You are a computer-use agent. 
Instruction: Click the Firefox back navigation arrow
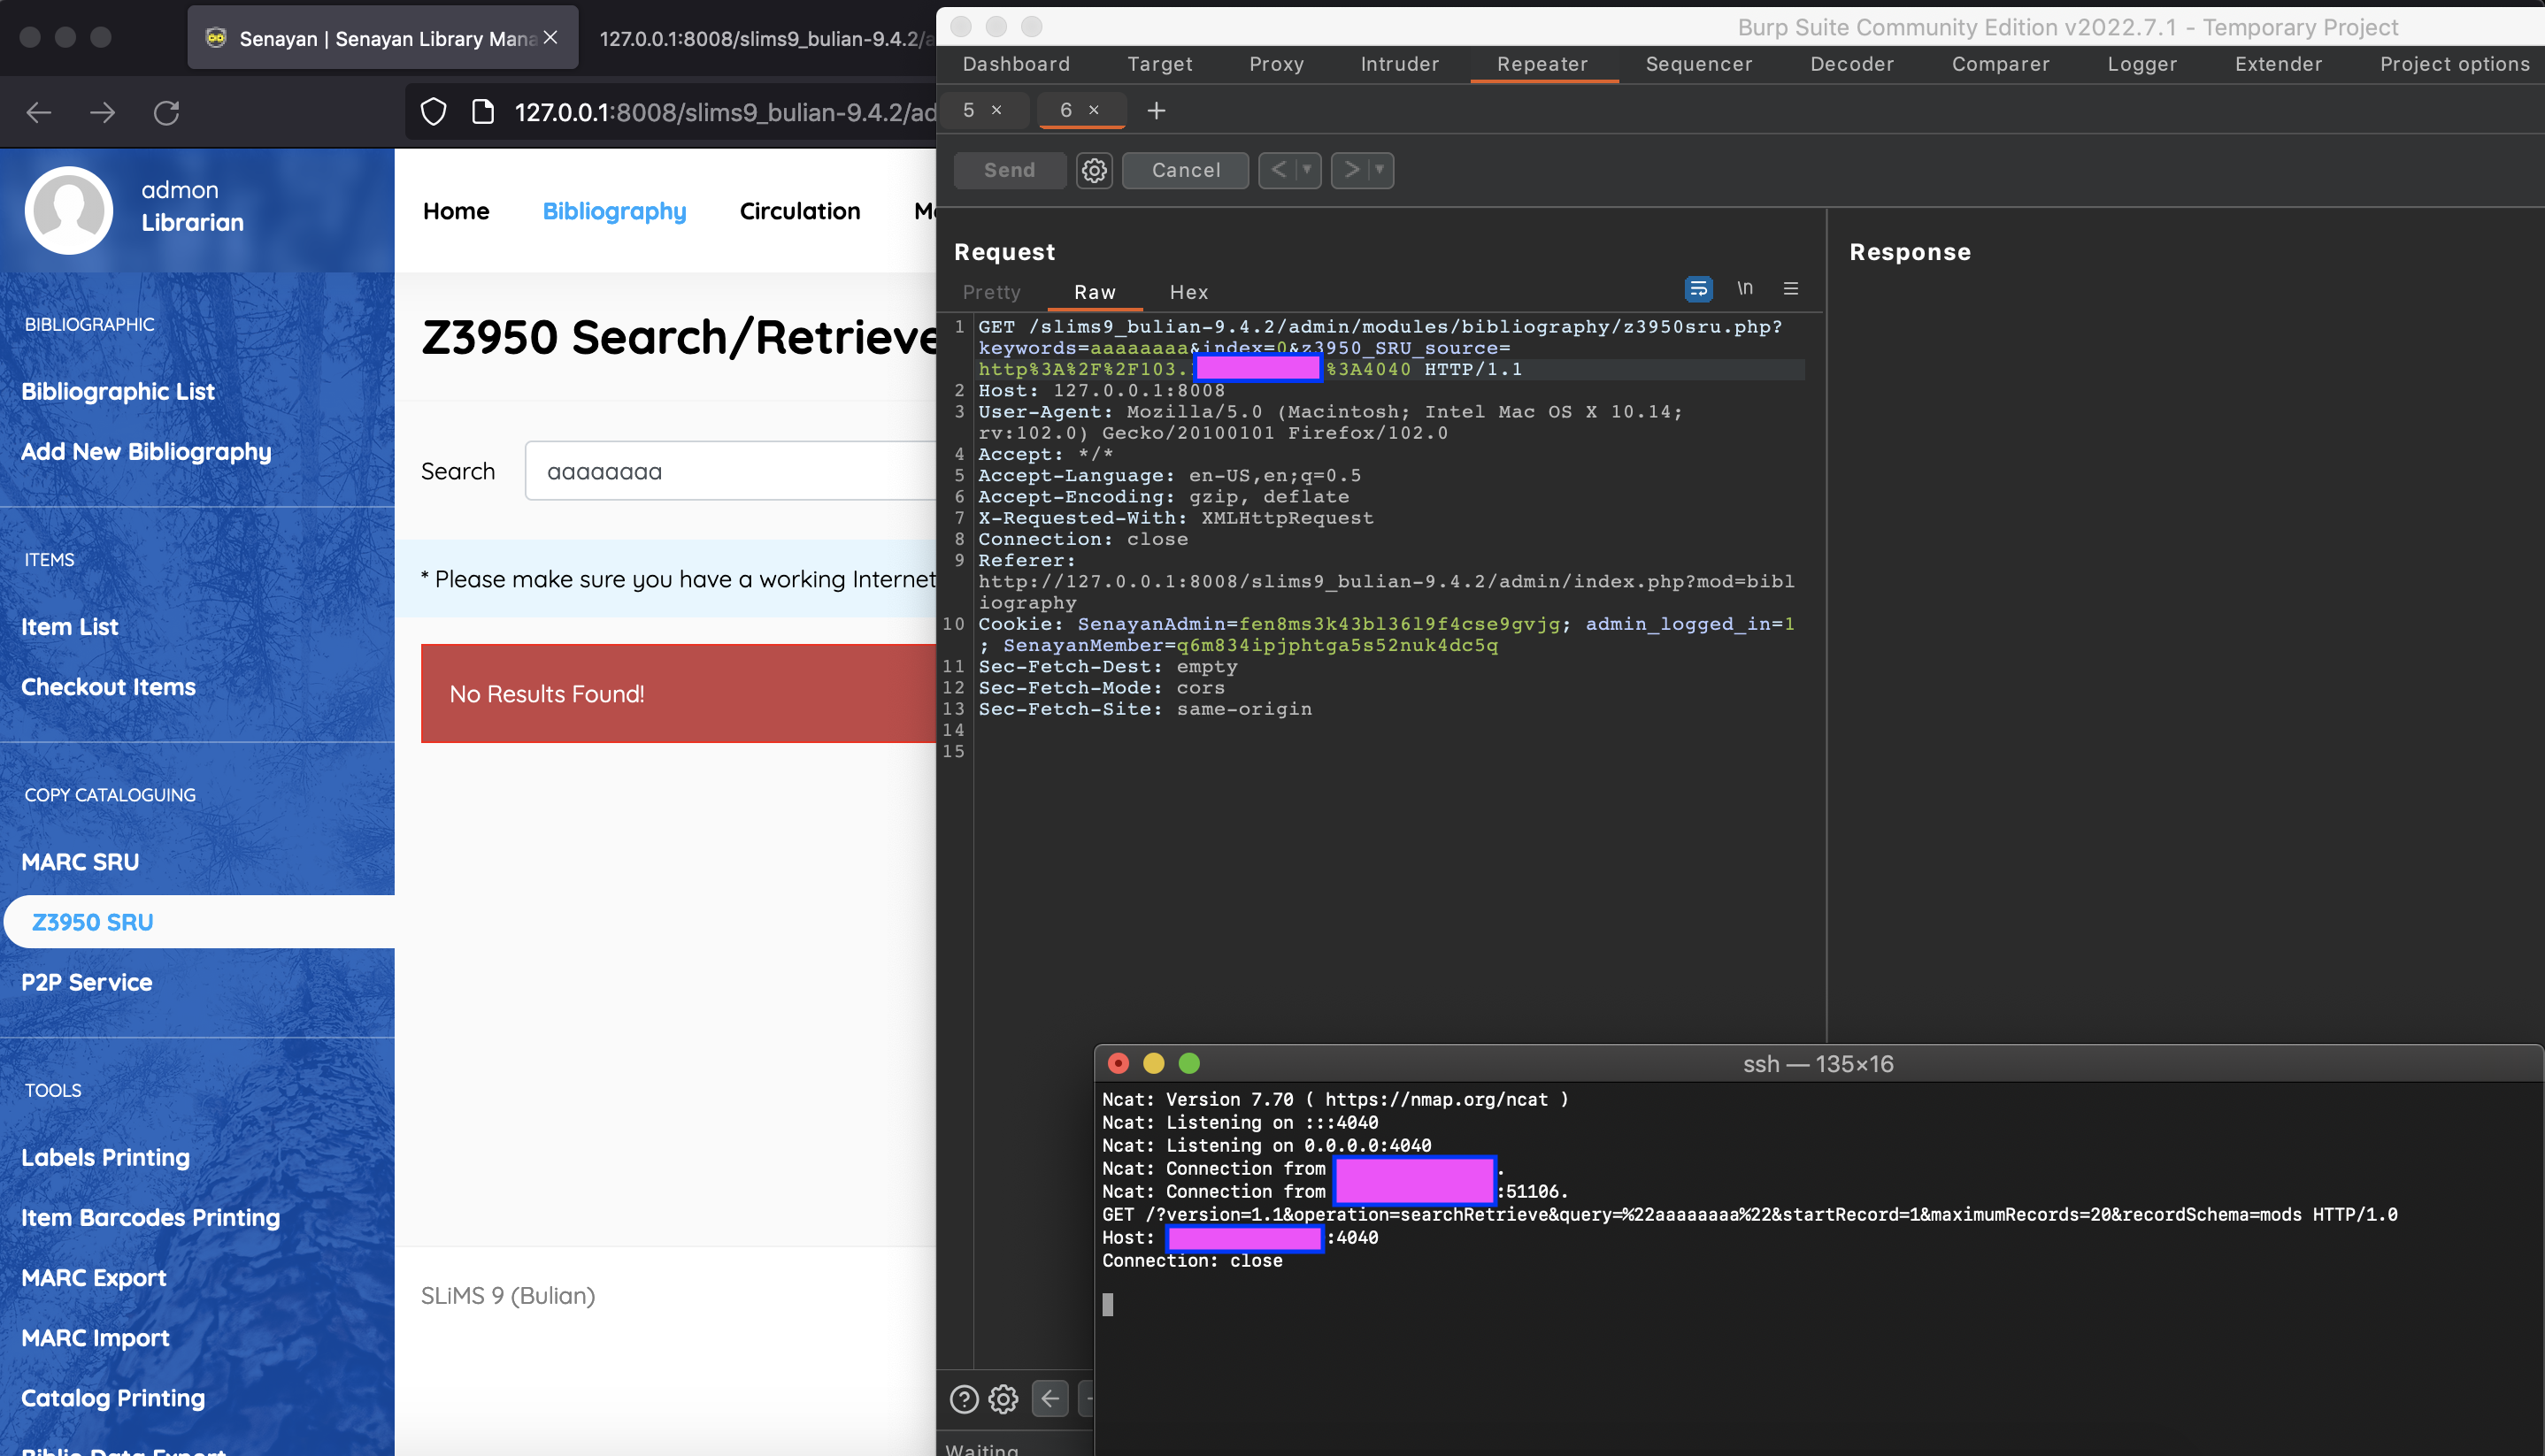(38, 112)
